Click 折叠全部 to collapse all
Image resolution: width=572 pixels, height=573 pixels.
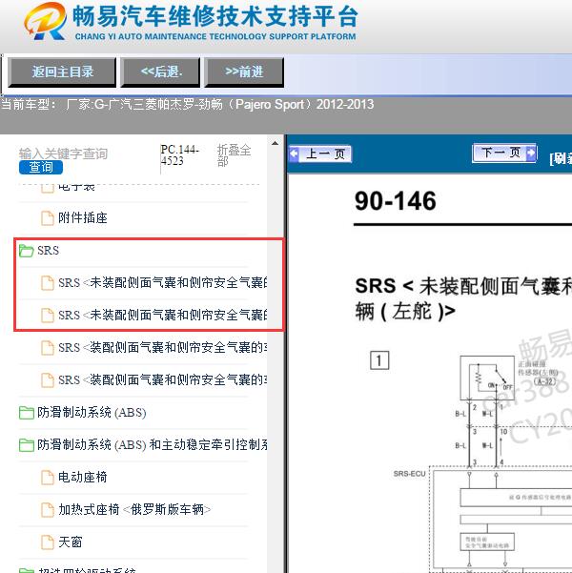pos(234,155)
